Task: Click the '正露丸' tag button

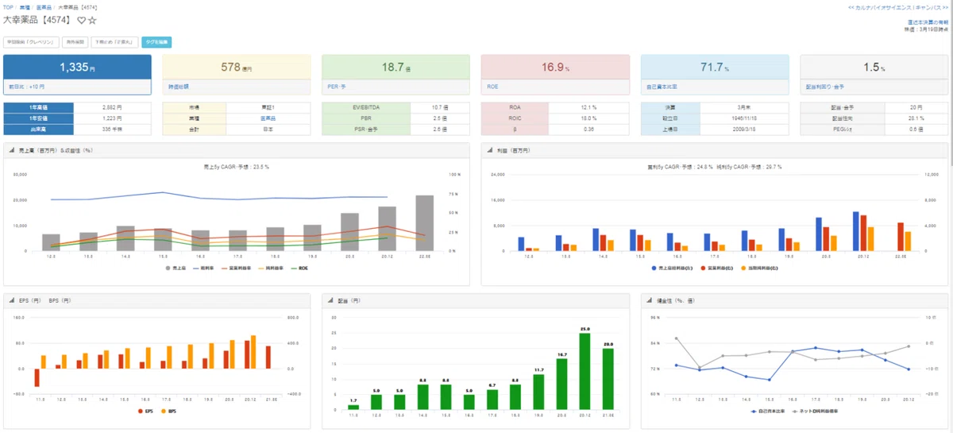Action: [x=115, y=42]
